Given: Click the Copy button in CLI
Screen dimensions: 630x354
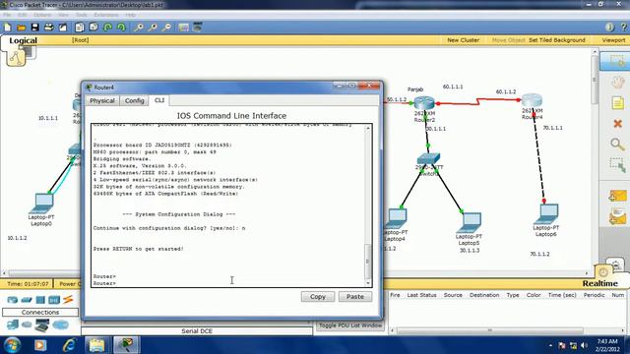Looking at the screenshot, I should (317, 297).
